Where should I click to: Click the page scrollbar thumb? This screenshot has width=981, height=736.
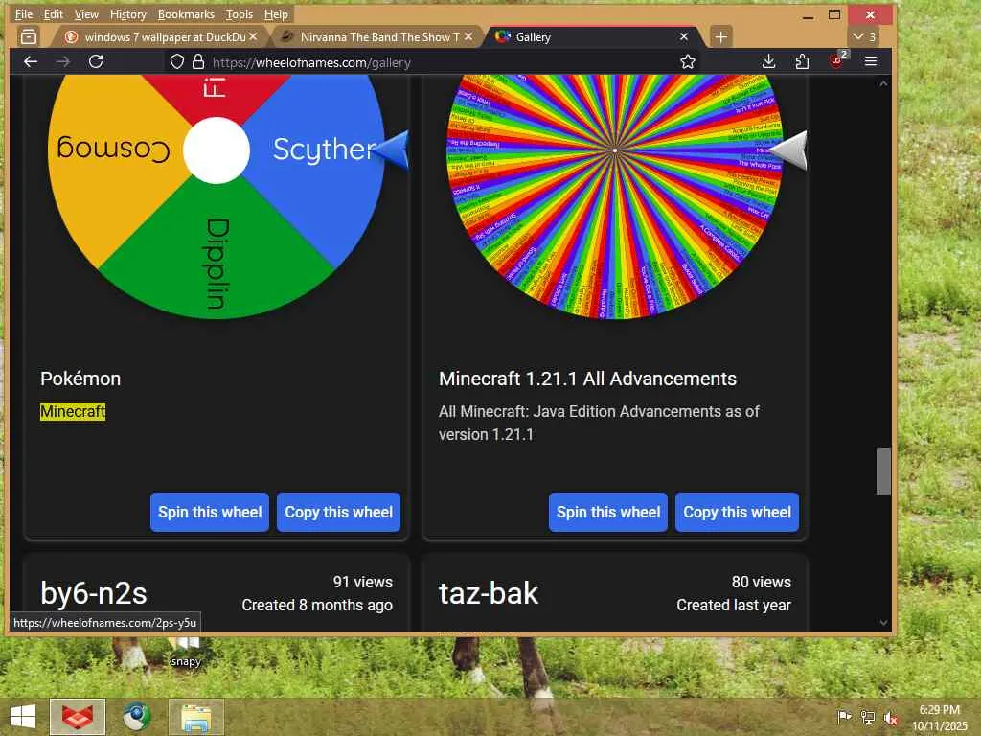tap(883, 471)
